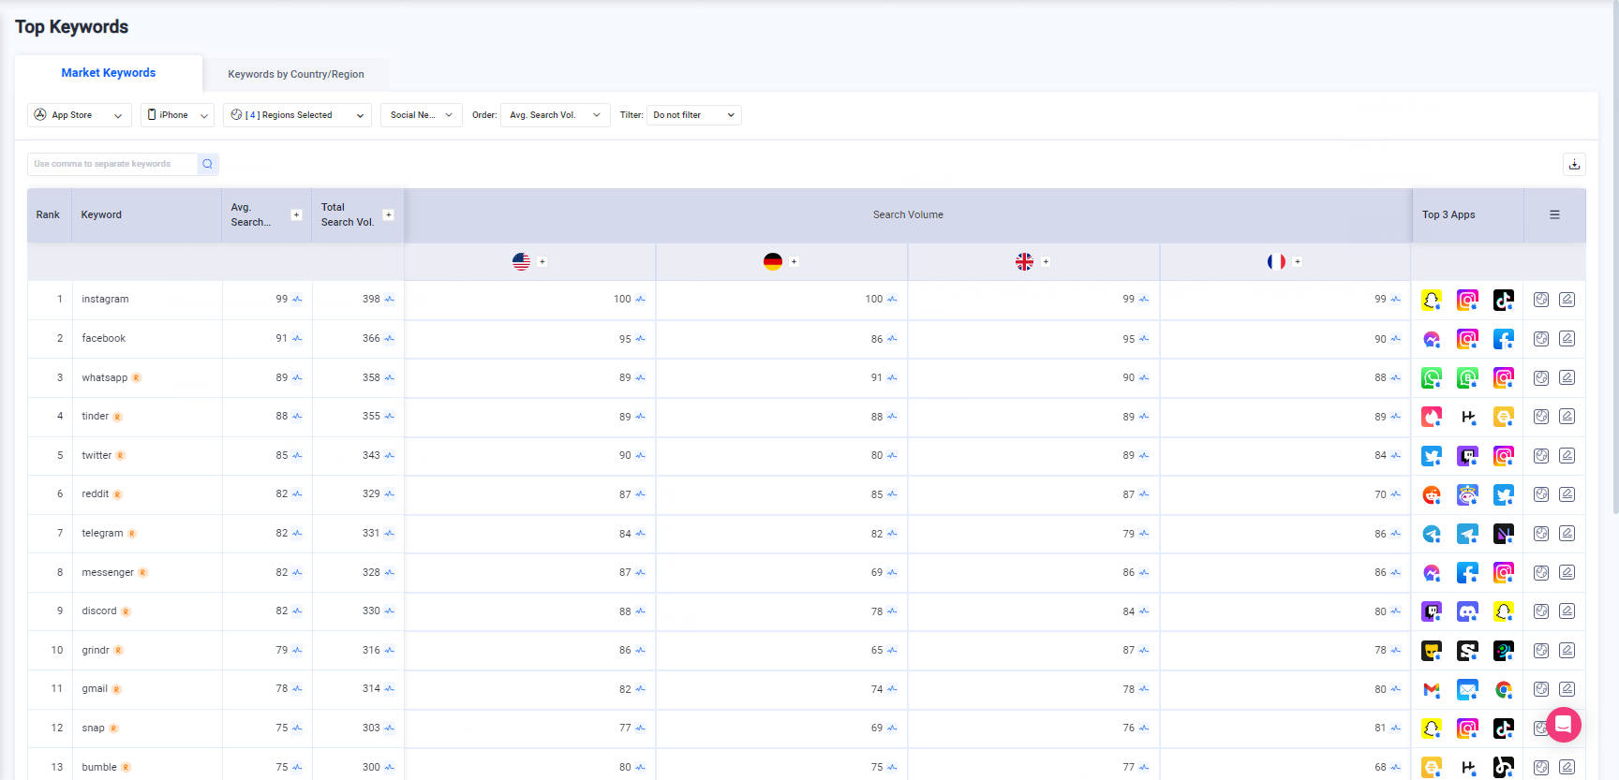Image resolution: width=1619 pixels, height=780 pixels.
Task: Open Grindr app icon in grindr row
Action: pyautogui.click(x=1432, y=651)
